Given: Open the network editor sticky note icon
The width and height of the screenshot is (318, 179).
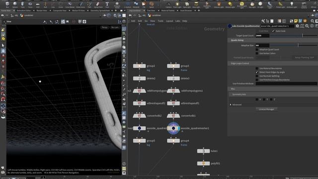Looking at the screenshot, I should [296, 21].
